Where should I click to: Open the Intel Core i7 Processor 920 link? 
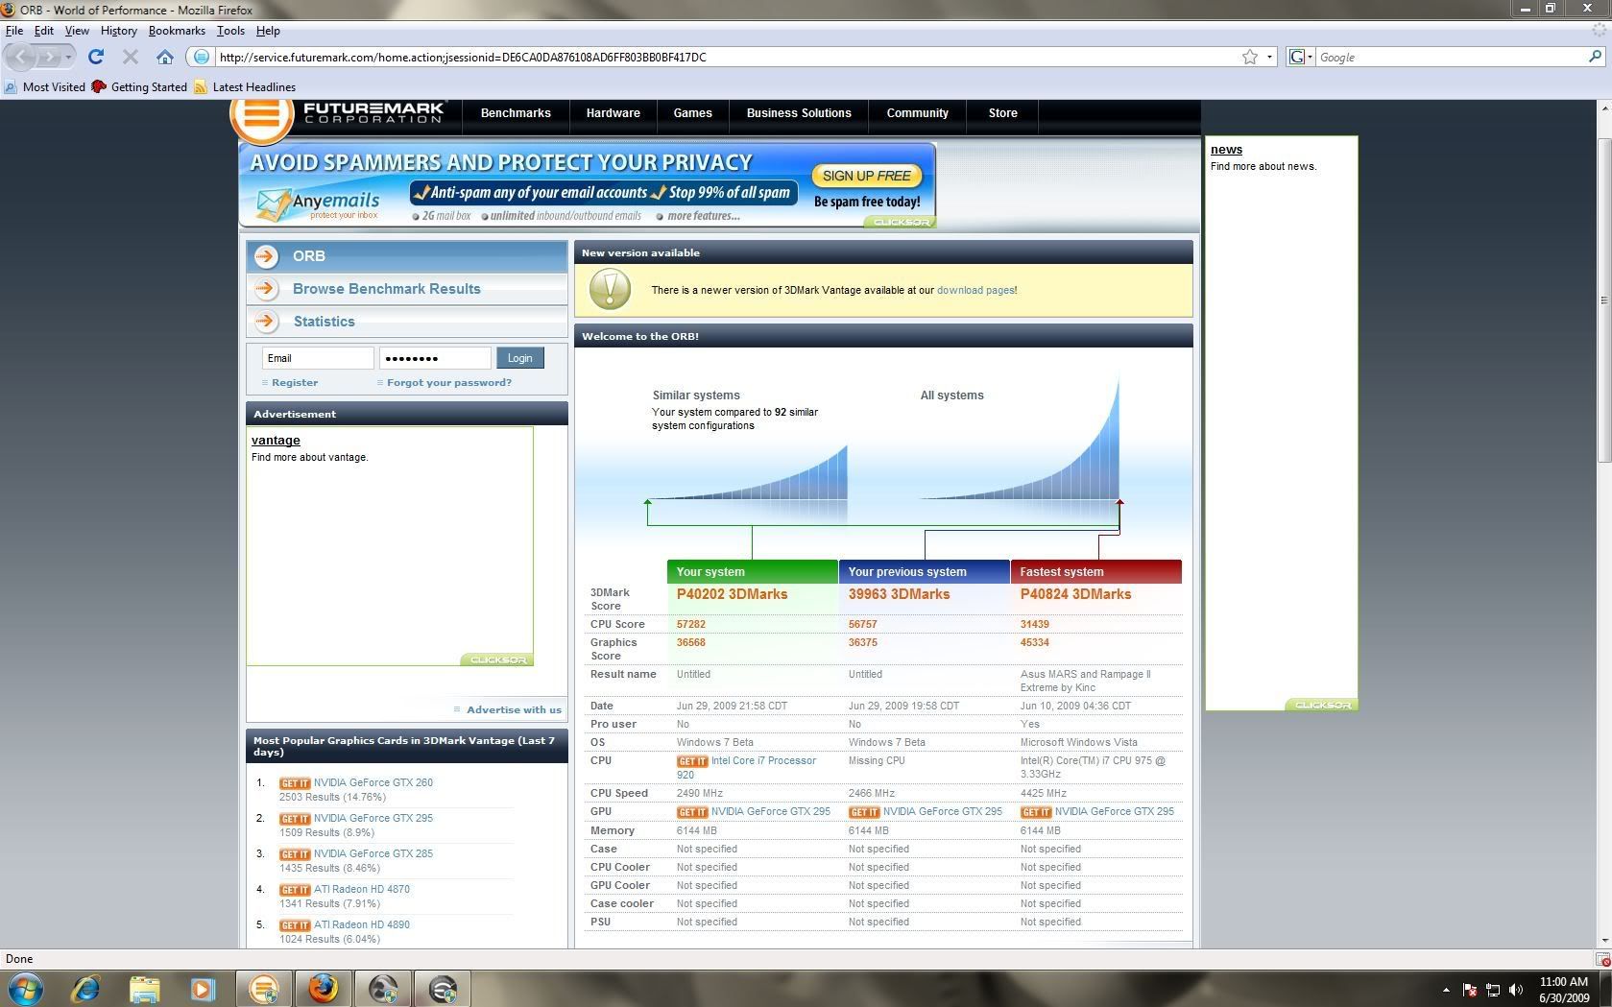pyautogui.click(x=763, y=761)
